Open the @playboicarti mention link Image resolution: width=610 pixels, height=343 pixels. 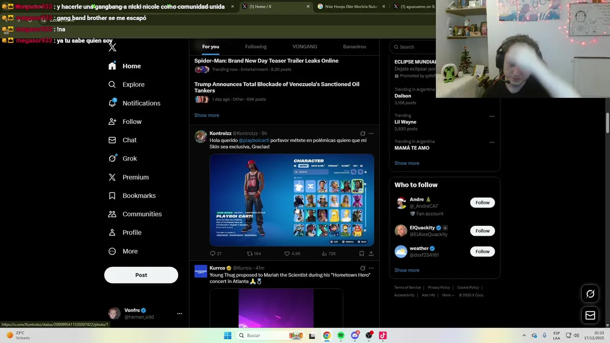tap(254, 141)
